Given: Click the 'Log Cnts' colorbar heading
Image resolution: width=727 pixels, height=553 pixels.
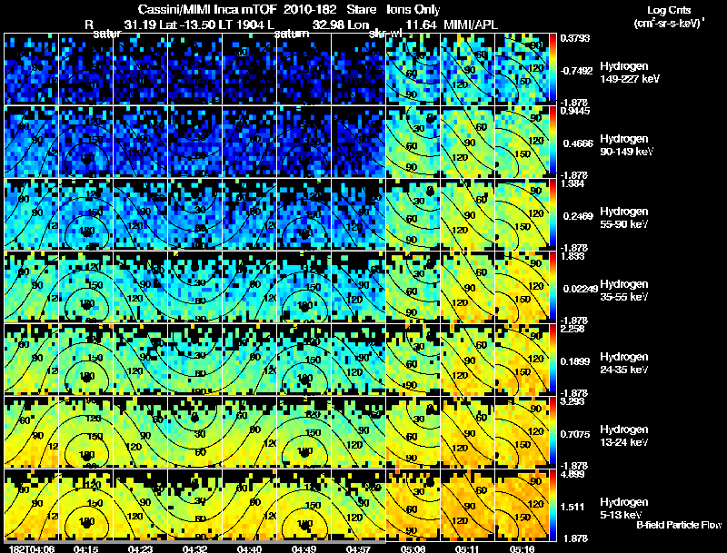Looking at the screenshot, I should point(669,10).
